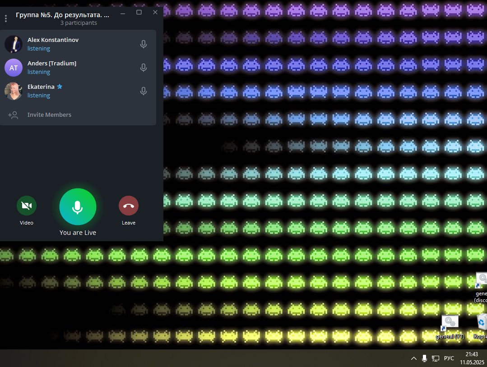
Task: Open the taskbar microphone tray icon
Action: 425,358
